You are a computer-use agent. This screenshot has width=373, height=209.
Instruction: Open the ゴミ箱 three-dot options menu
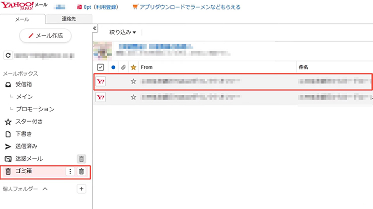(70, 171)
